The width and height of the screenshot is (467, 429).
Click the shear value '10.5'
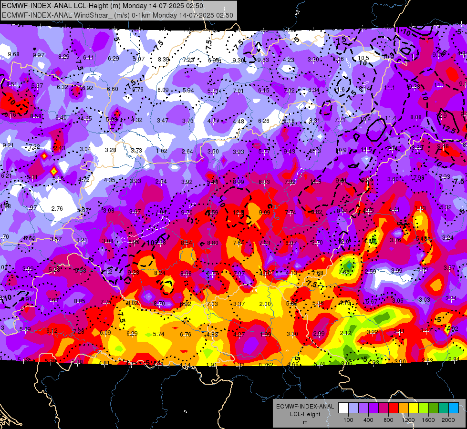point(363,58)
